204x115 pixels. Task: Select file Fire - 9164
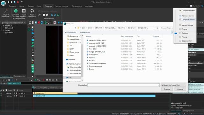pyautogui.click(x=93, y=49)
